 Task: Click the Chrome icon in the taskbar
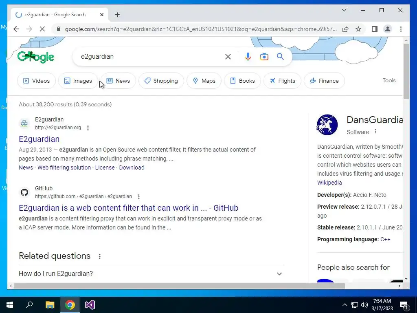pos(70,305)
